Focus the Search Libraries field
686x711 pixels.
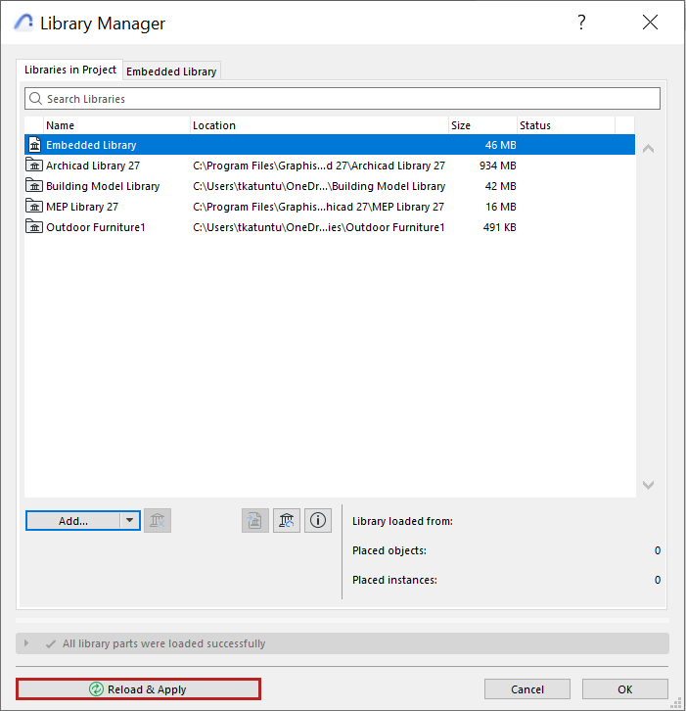343,98
